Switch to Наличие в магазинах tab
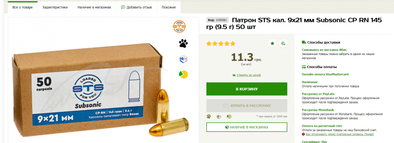 [x=94, y=7]
